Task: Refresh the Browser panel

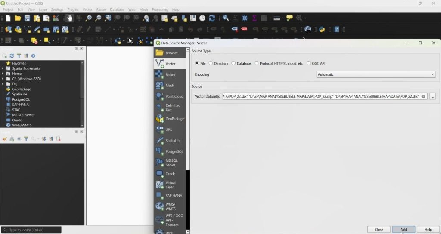Action: point(12,56)
